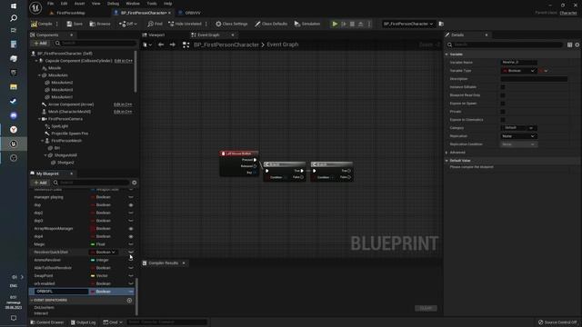Open type dropdown for RevolverQuickShot variable
This screenshot has height=327, width=582.
104,253
